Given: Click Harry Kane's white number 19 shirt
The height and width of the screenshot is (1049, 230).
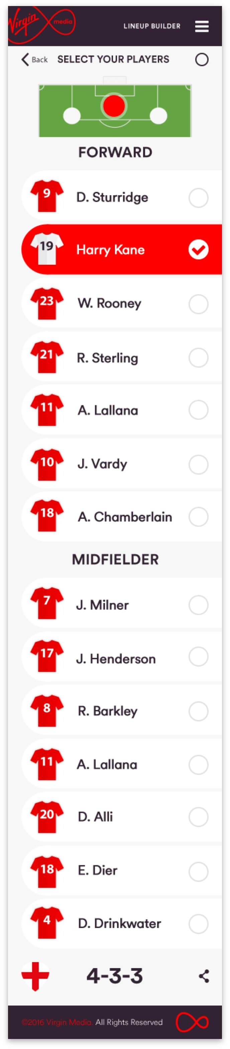Looking at the screenshot, I should click(47, 249).
